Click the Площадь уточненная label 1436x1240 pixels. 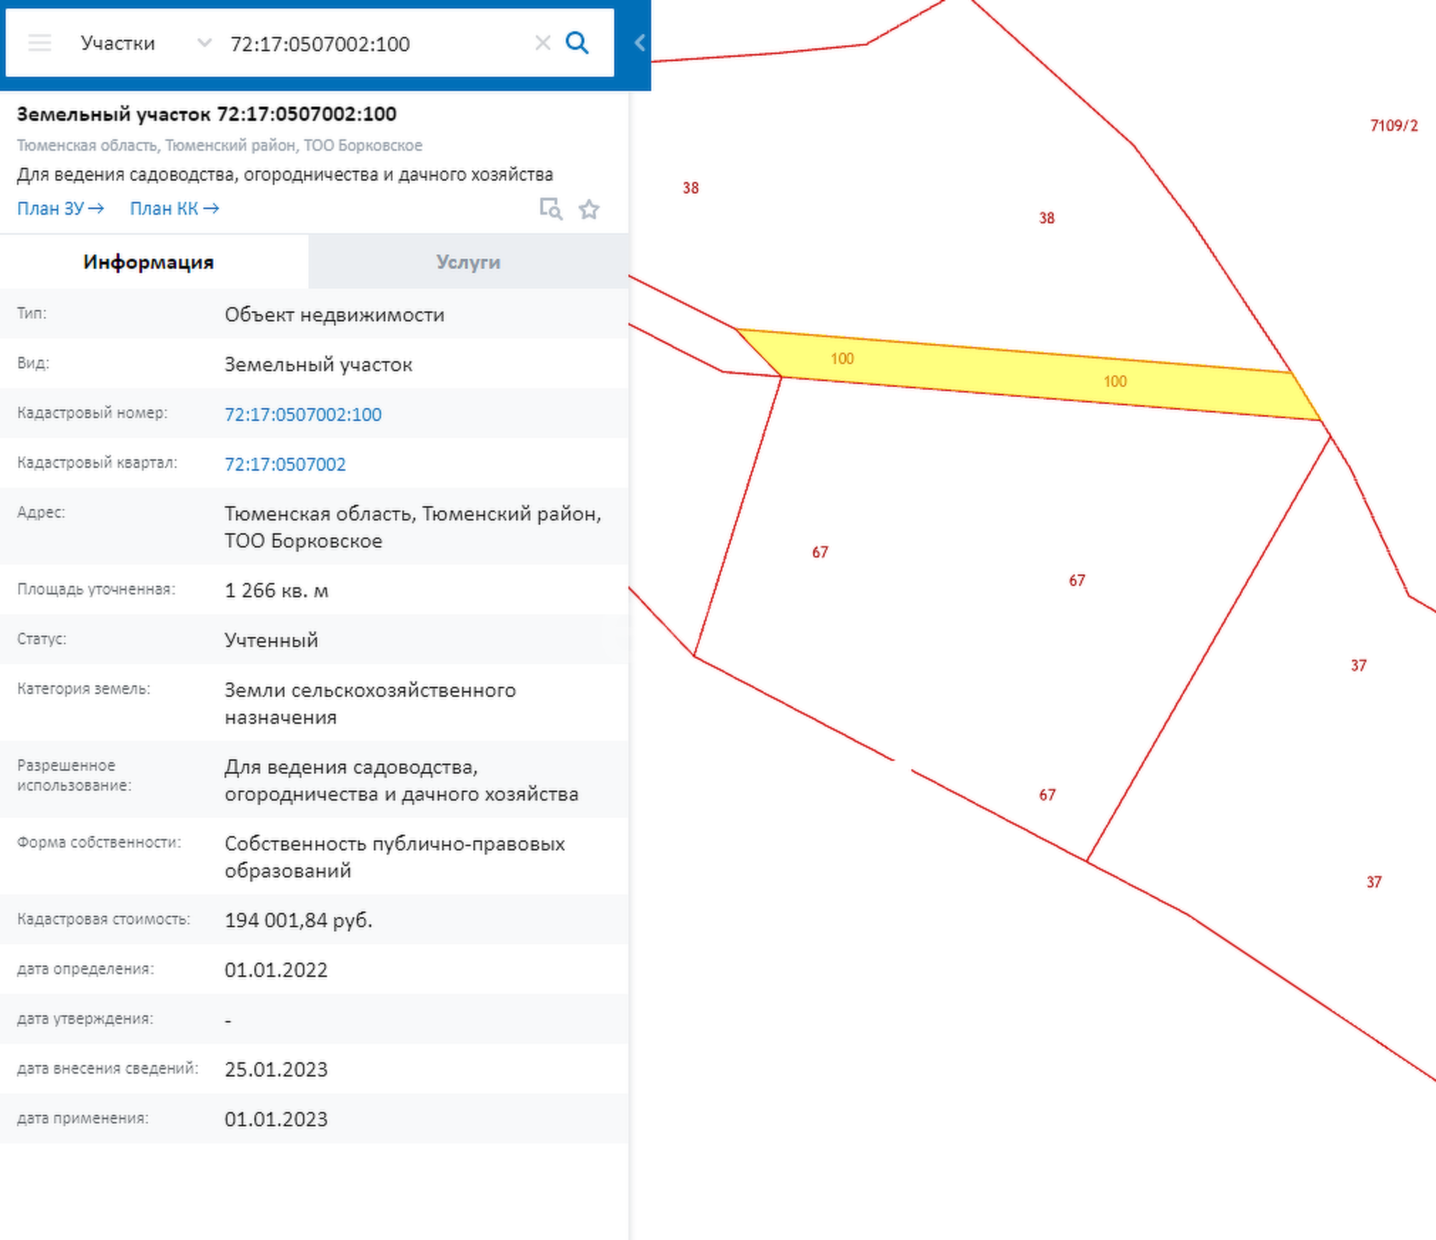pyautogui.click(x=96, y=589)
